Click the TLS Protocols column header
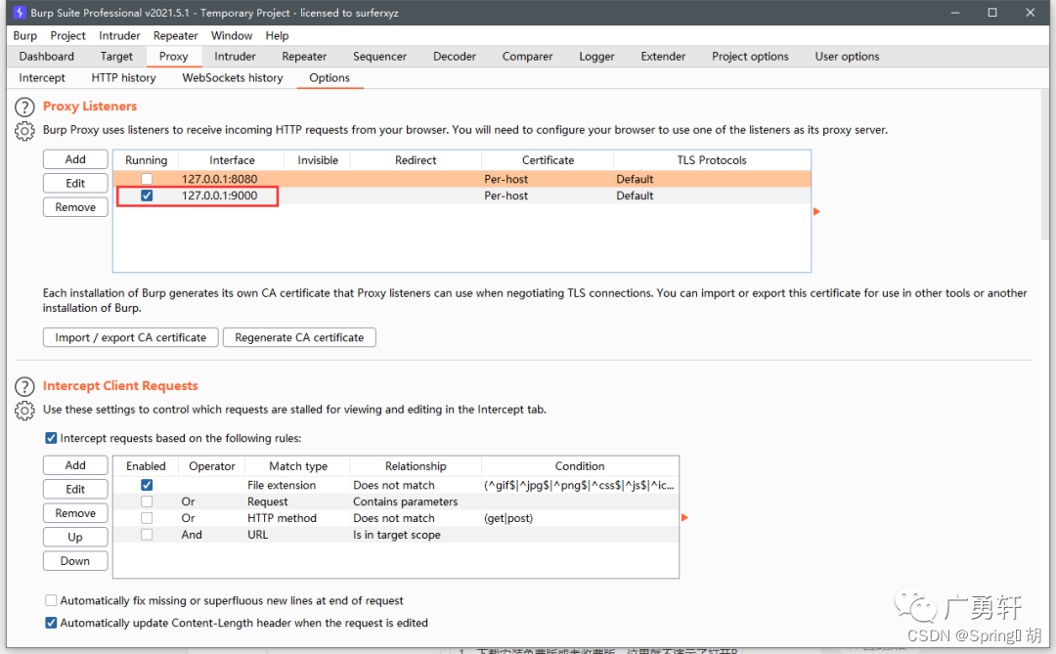Image resolution: width=1056 pixels, height=654 pixels. 712,160
